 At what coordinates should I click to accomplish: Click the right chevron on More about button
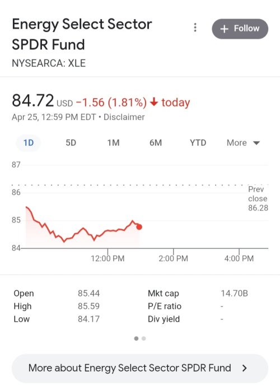coord(244,368)
